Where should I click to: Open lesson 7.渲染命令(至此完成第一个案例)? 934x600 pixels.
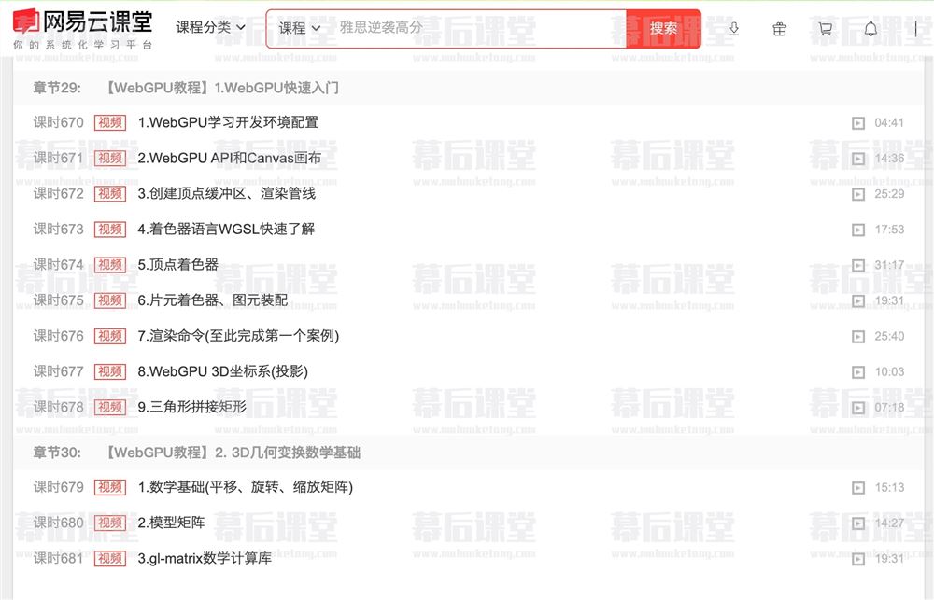pos(238,336)
